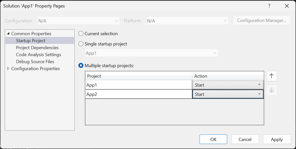Image resolution: width=296 pixels, height=149 pixels.
Task: Collapse the Common Properties tree node
Action: 8,34
